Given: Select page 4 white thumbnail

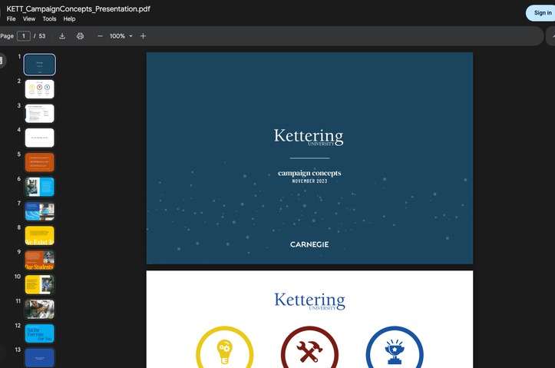Looking at the screenshot, I should click(x=40, y=138).
